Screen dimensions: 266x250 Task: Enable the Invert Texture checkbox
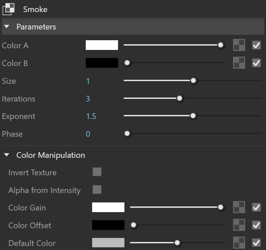pos(97,172)
